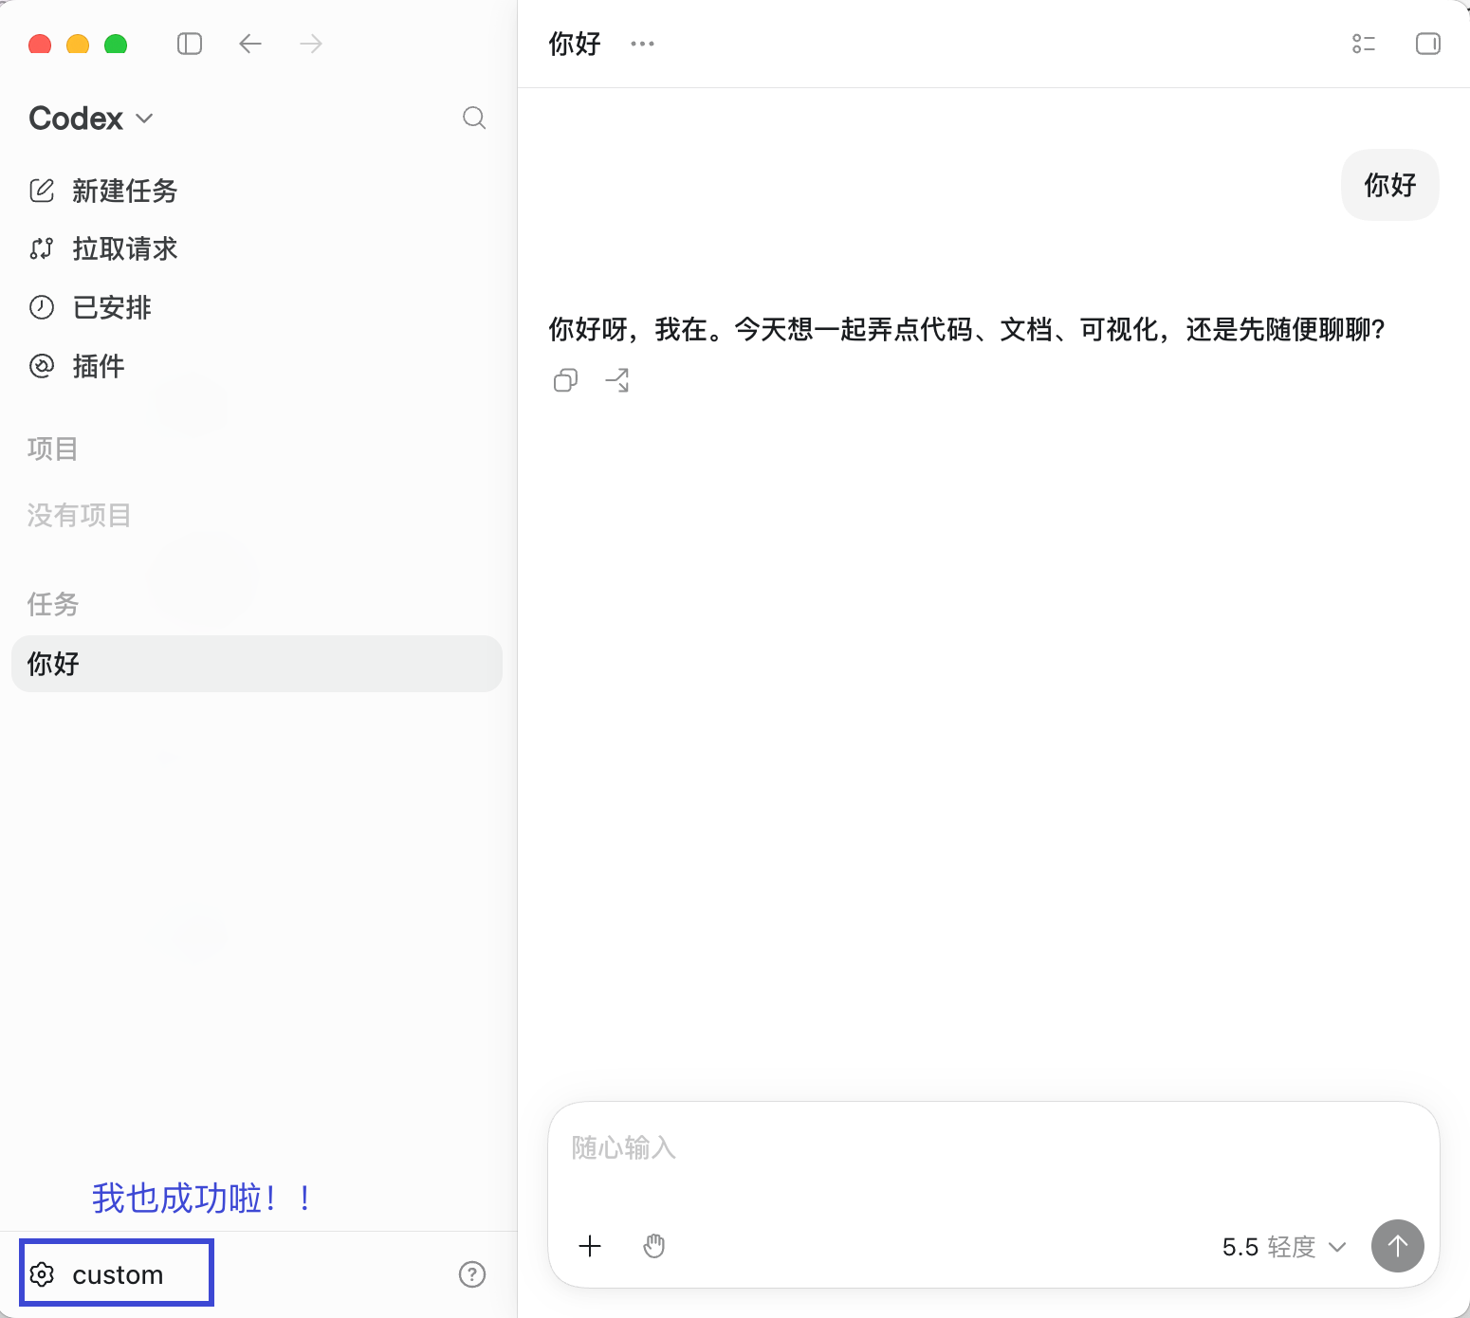This screenshot has width=1470, height=1318.
Task: Select the 你好 task in sidebar
Action: point(257,664)
